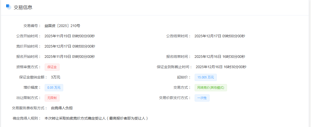
Task: Click the blue icon beside 交易信息
Action: pyautogui.click(x=9, y=7)
